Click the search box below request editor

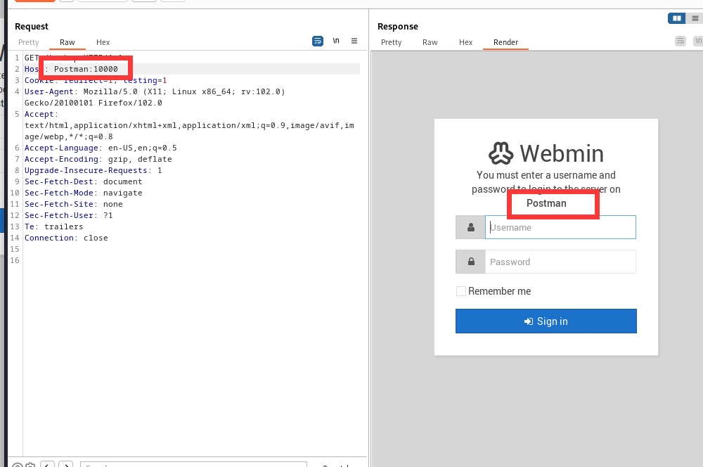[x=193, y=464]
